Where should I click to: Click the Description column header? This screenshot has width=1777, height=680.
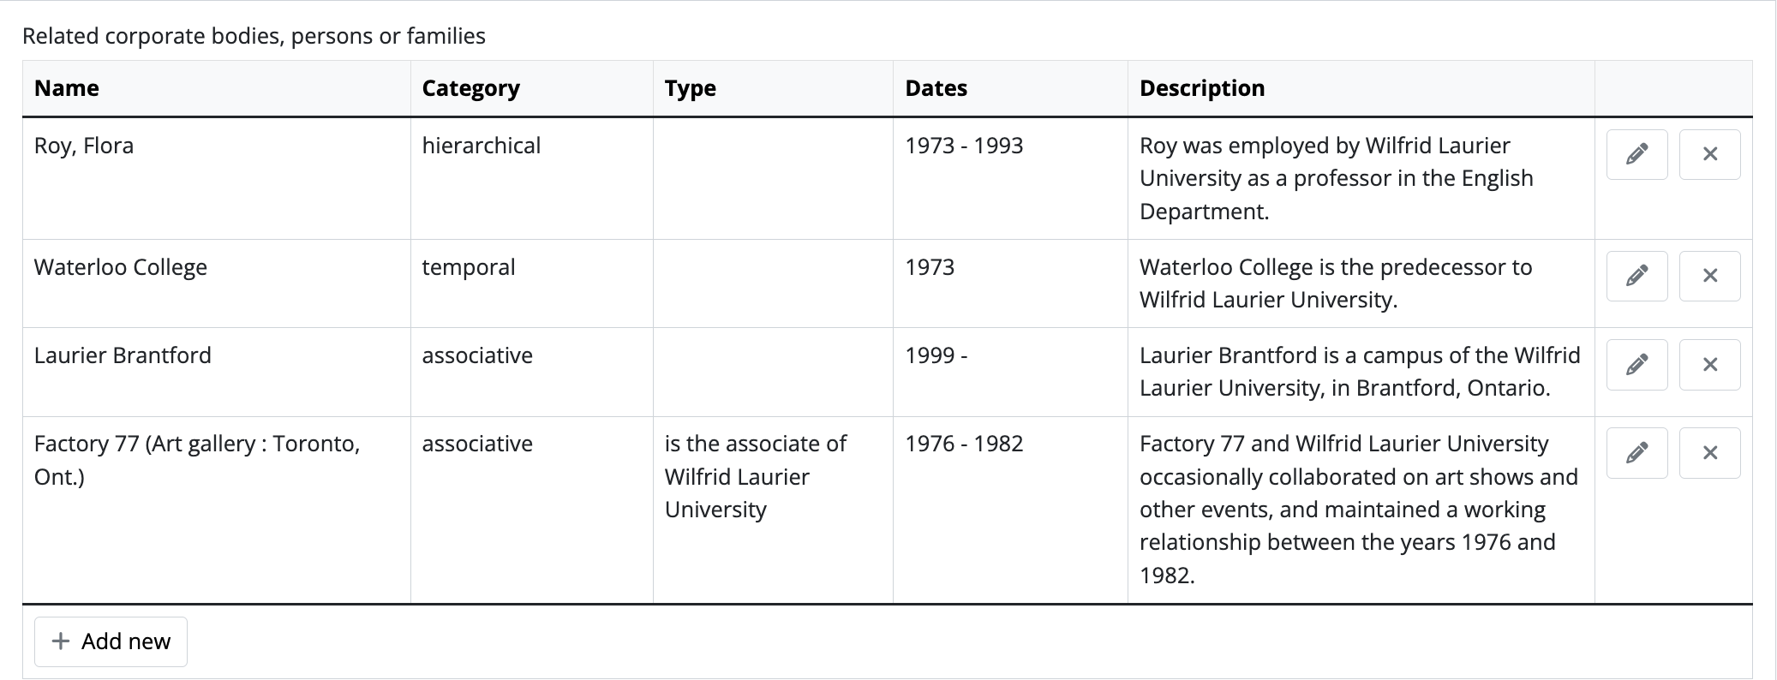(1201, 88)
